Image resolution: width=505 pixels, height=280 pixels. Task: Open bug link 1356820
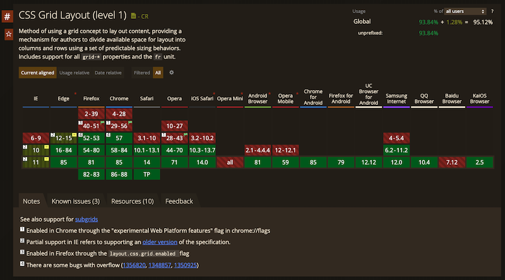click(134, 265)
